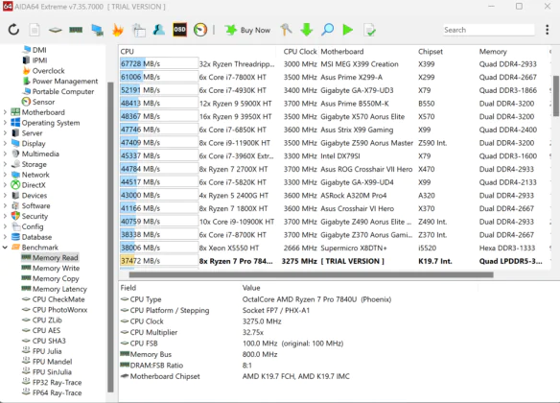Click the gauge benchmark toolbar icon
The image size is (560, 403).
[x=200, y=30]
